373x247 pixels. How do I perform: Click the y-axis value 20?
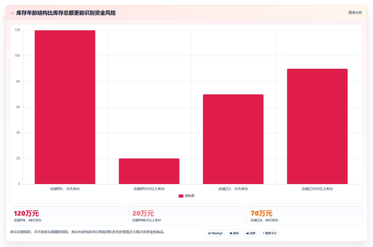click(x=18, y=158)
